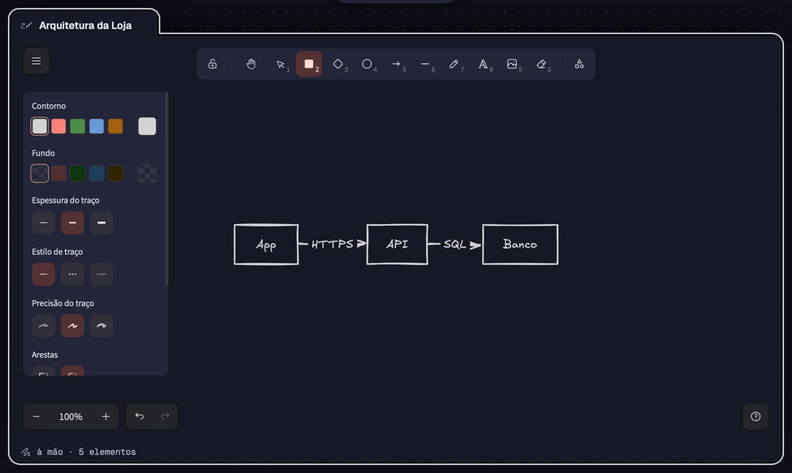Select the Ellipse tool
Screen dimensions: 792x473
pos(367,64)
